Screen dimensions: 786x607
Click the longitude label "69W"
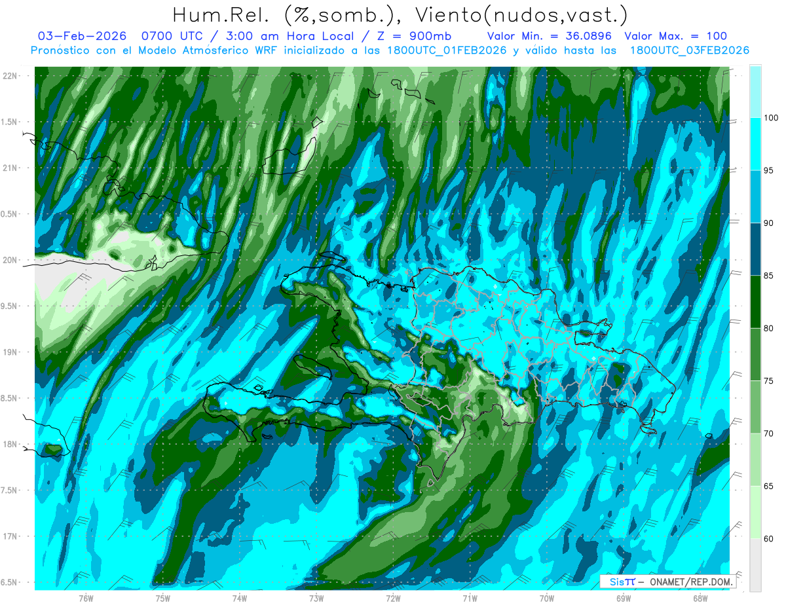coord(624,598)
